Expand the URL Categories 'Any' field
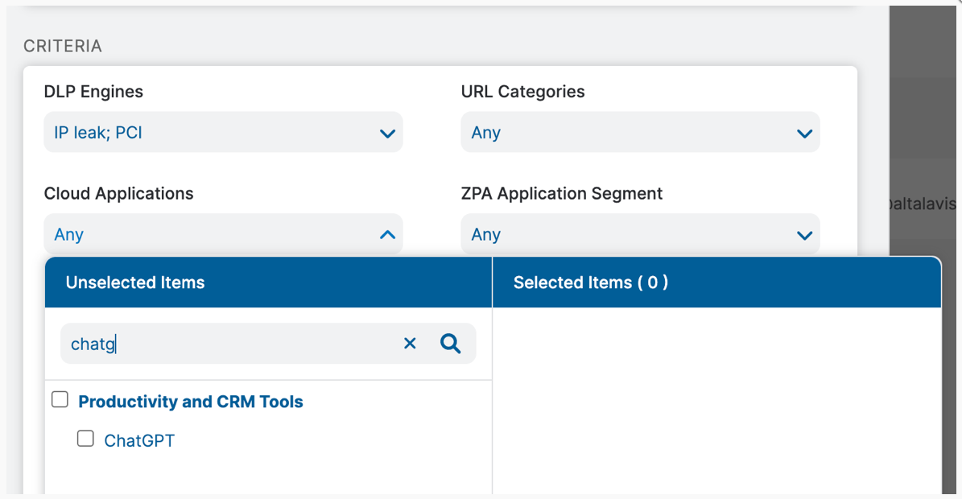This screenshot has height=499, width=962. [628, 133]
